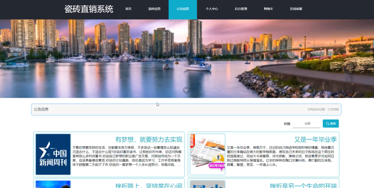Click the 搜索 button
This screenshot has height=188, width=374.
(331, 123)
